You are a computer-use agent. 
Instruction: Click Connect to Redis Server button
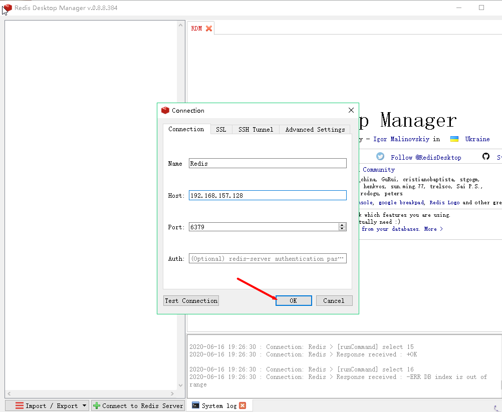point(138,405)
